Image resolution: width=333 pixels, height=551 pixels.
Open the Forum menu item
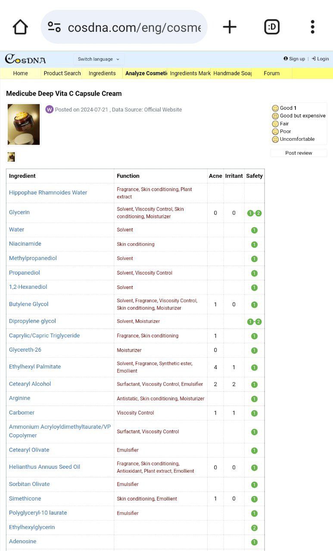tap(271, 73)
